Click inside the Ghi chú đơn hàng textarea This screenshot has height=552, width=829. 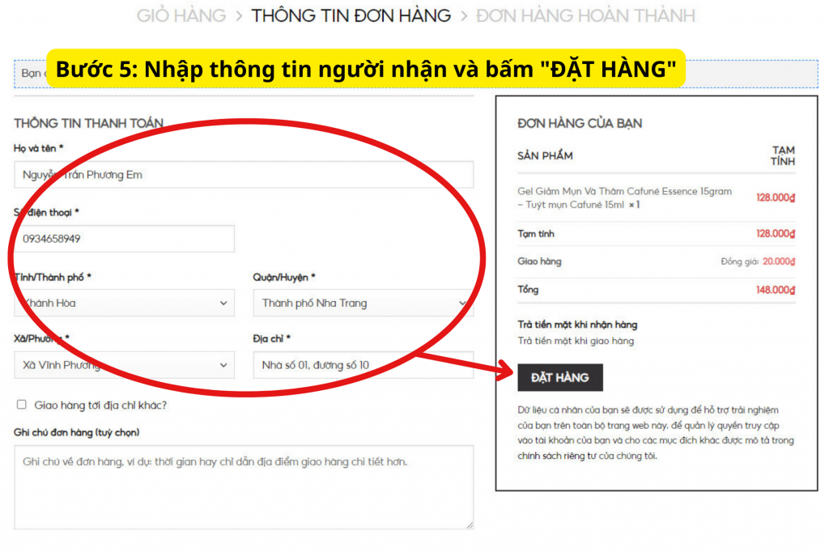[243, 486]
